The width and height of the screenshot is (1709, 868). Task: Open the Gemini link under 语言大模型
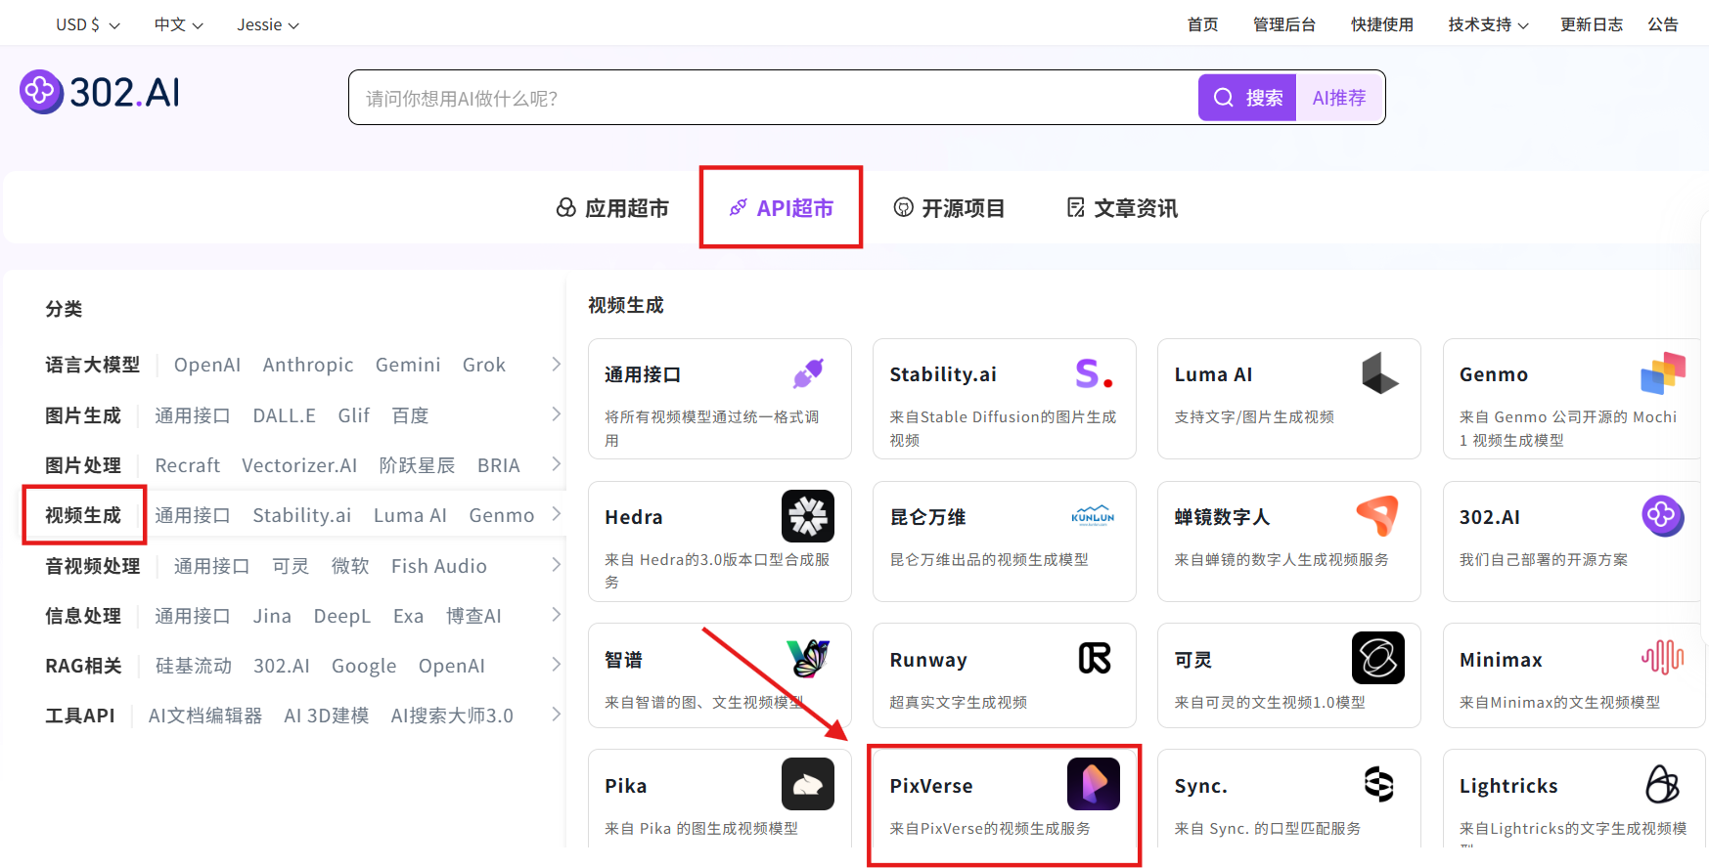coord(408,365)
